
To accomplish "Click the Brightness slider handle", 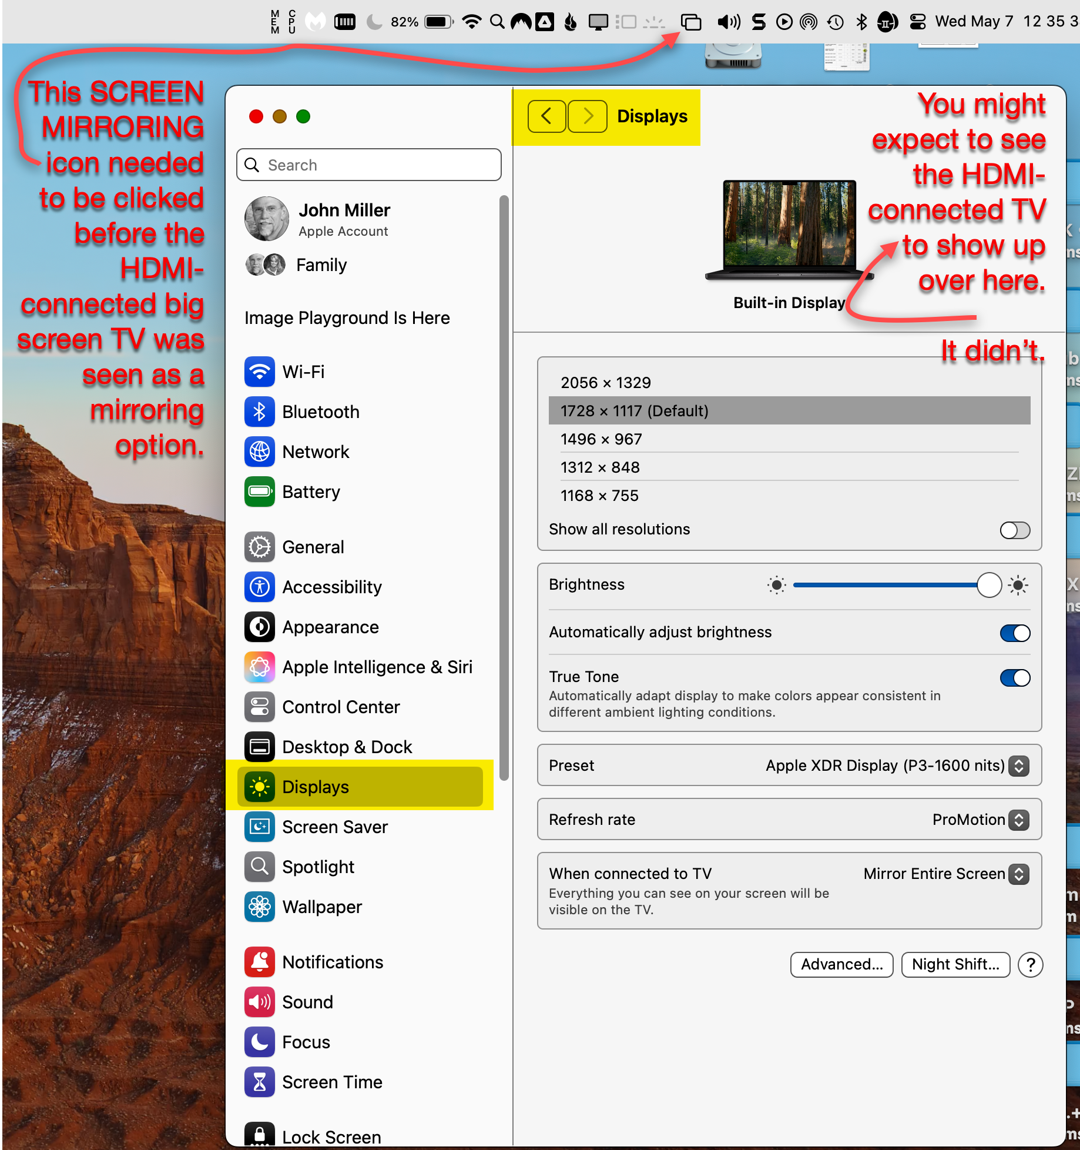I will coord(989,585).
